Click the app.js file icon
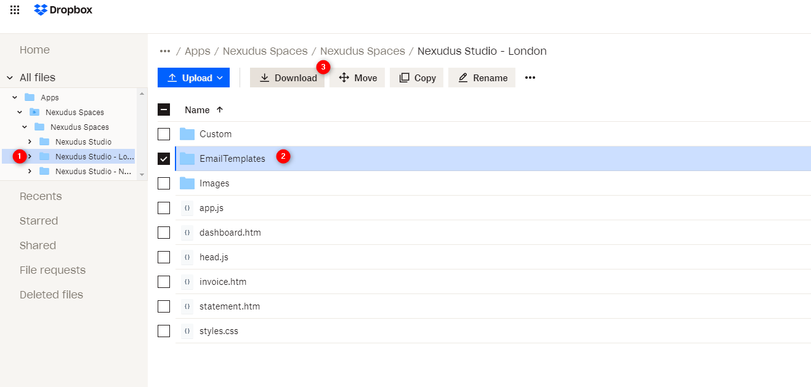Image resolution: width=811 pixels, height=387 pixels. tap(187, 208)
